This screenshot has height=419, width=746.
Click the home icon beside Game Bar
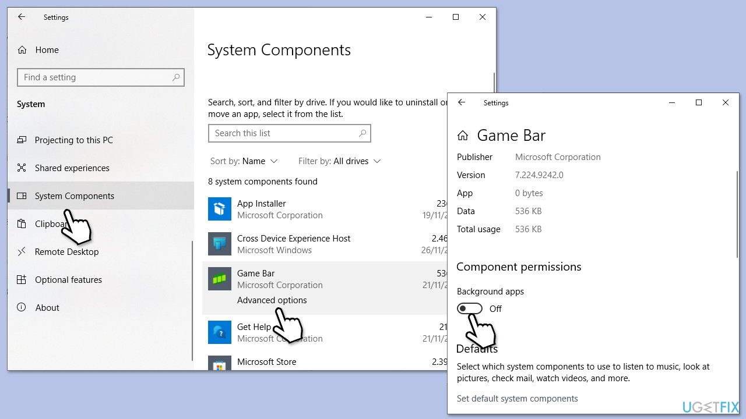pyautogui.click(x=463, y=136)
